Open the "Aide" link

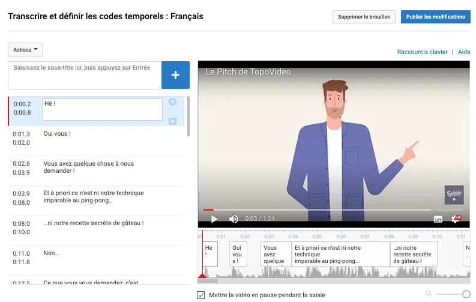464,52
